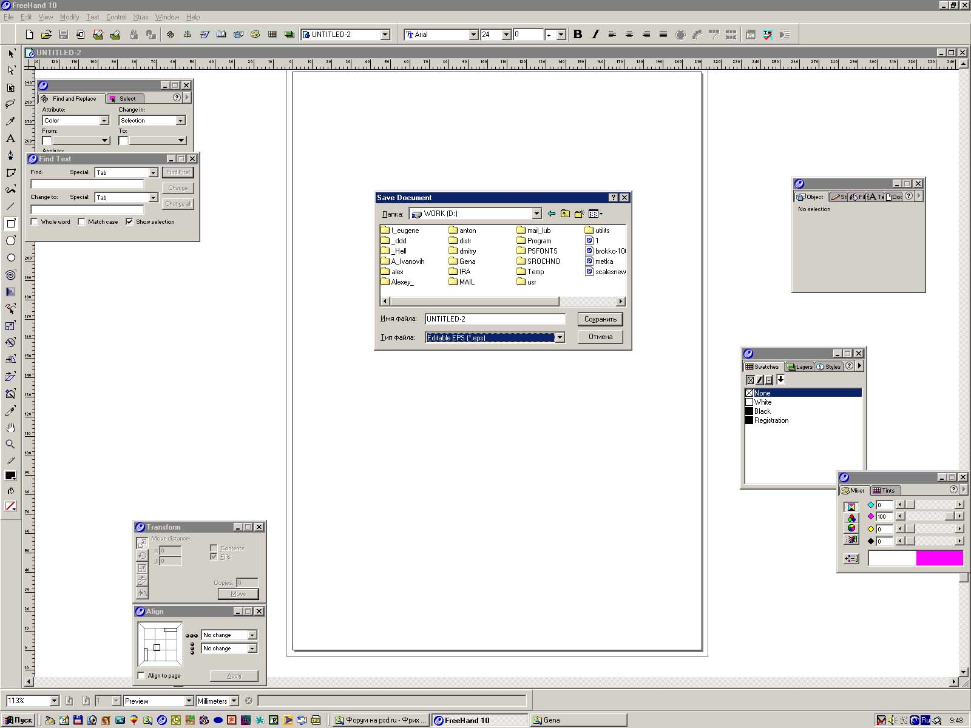Toggle the Align to page checkbox
Image resolution: width=971 pixels, height=728 pixels.
point(141,676)
